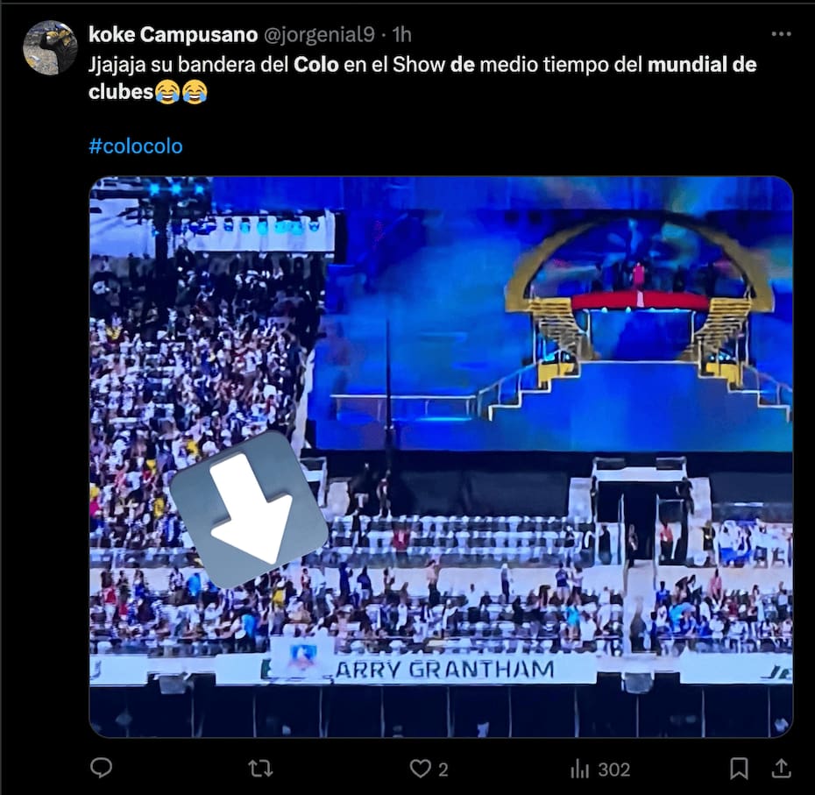Click the 1h timestamp
This screenshot has width=815, height=795.
coord(401,35)
